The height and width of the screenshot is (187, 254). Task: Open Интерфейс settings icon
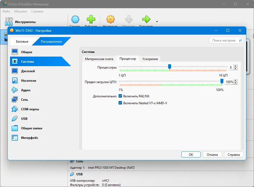pyautogui.click(x=15, y=138)
